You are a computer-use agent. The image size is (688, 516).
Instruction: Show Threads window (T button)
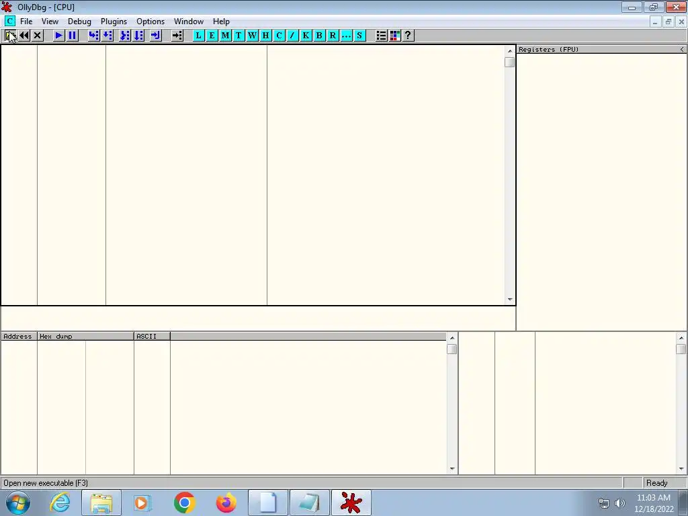239,36
